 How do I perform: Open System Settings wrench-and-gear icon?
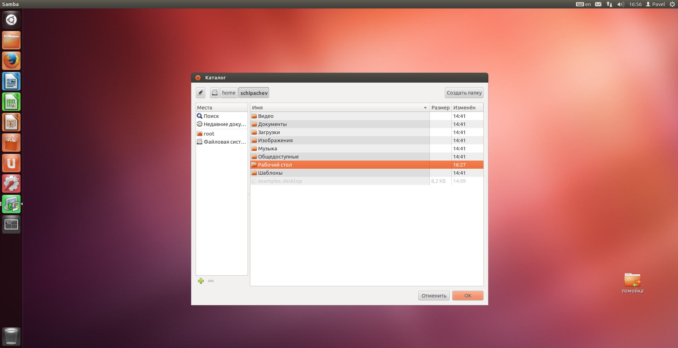point(11,184)
